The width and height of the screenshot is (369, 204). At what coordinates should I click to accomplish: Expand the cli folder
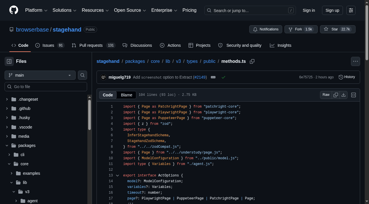(x=9, y=155)
